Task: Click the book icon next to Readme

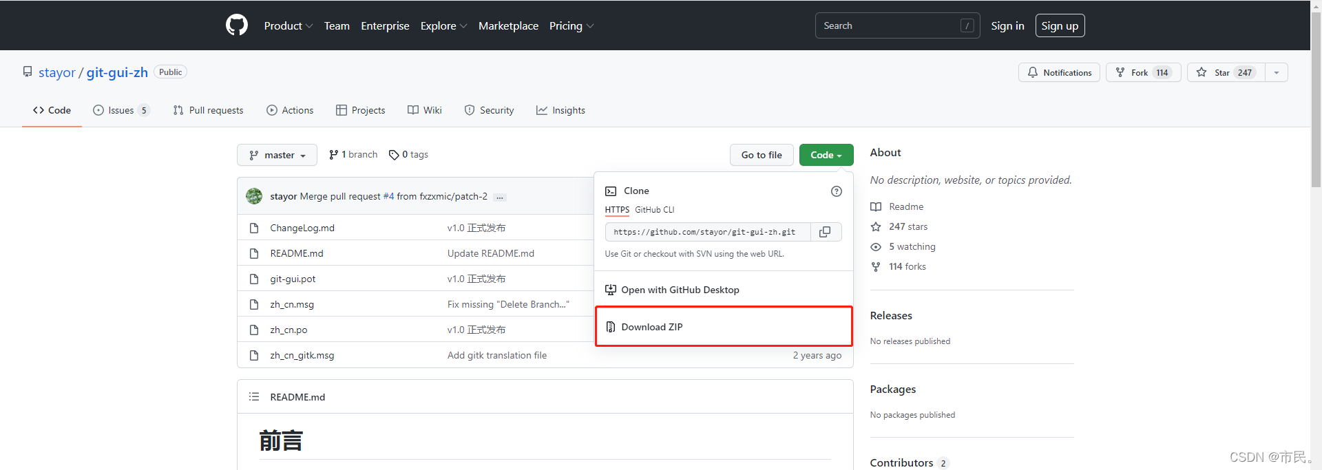Action: point(876,206)
